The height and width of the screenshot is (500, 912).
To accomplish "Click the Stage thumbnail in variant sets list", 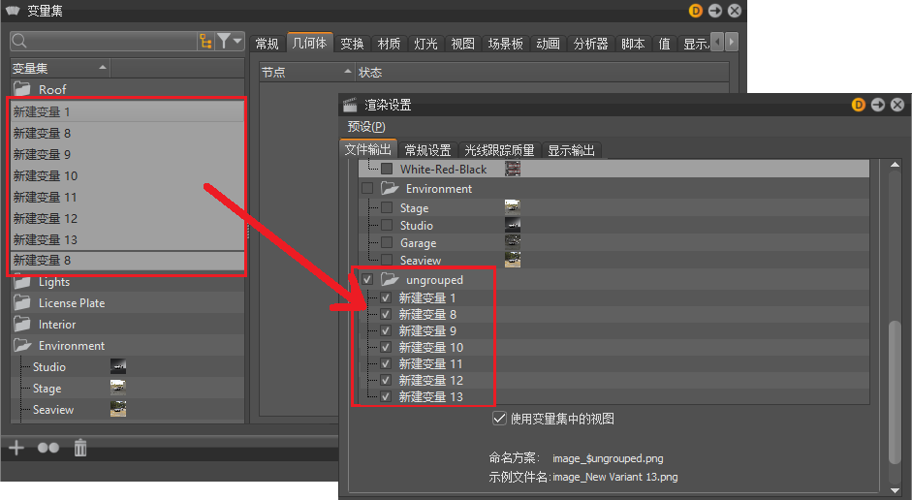I will tap(118, 388).
